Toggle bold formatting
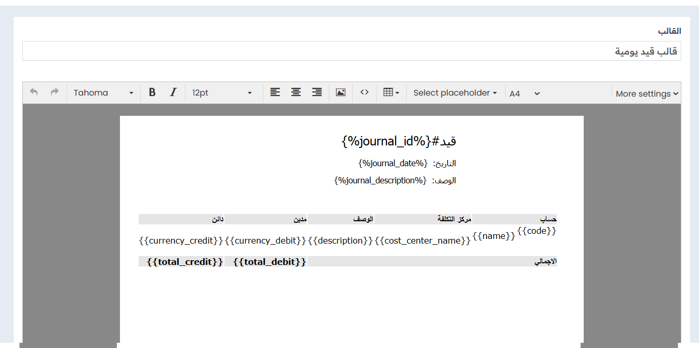This screenshot has width=699, height=348. tap(152, 92)
